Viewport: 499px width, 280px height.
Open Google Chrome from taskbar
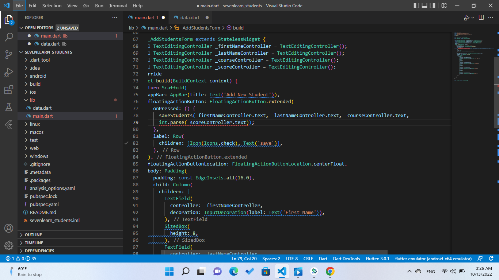point(330,271)
